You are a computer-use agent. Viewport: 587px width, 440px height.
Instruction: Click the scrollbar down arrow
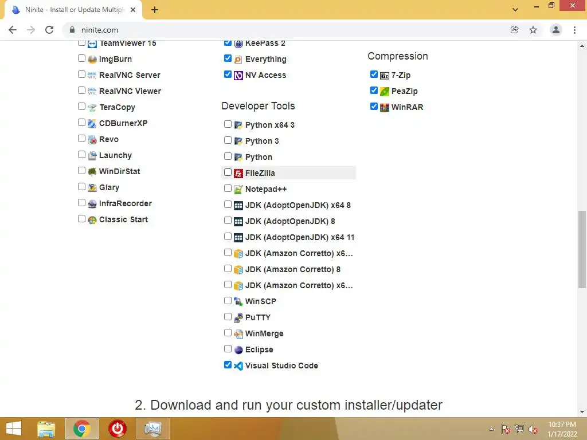click(x=582, y=412)
